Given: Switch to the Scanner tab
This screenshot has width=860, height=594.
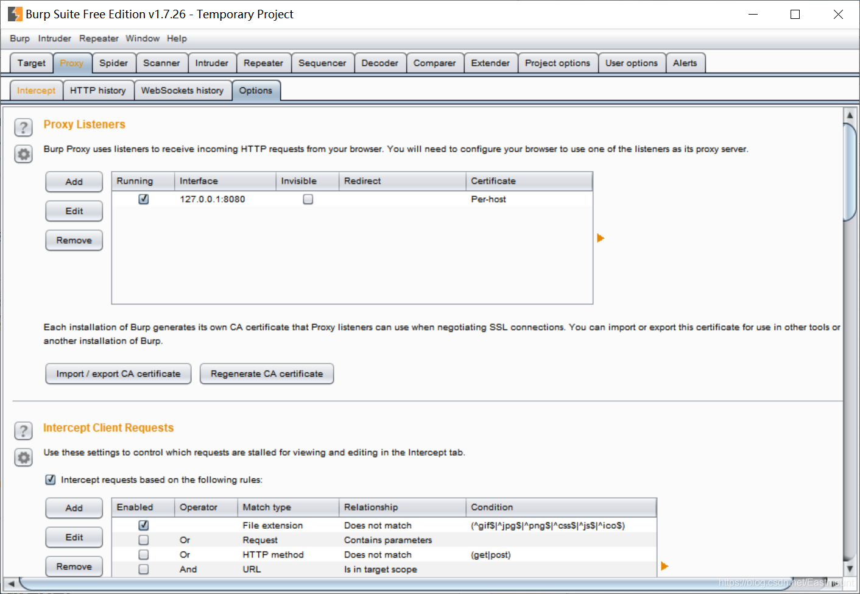Looking at the screenshot, I should click(161, 63).
